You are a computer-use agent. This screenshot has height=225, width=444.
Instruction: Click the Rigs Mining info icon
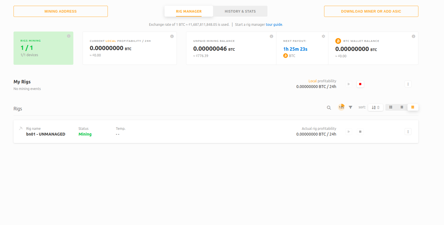pos(69,36)
